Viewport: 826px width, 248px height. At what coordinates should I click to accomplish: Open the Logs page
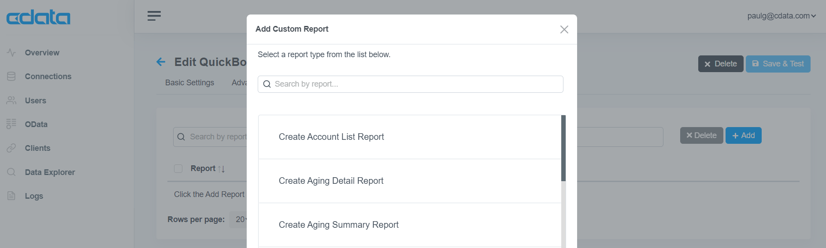tap(34, 196)
